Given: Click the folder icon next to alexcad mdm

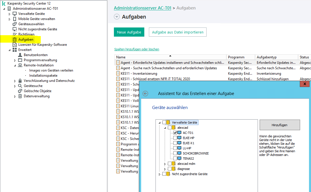Looking at the screenshot, I should coord(174,163).
